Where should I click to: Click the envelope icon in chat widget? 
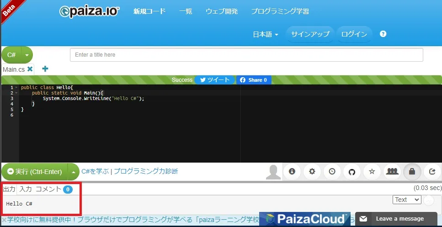pyautogui.click(x=364, y=219)
